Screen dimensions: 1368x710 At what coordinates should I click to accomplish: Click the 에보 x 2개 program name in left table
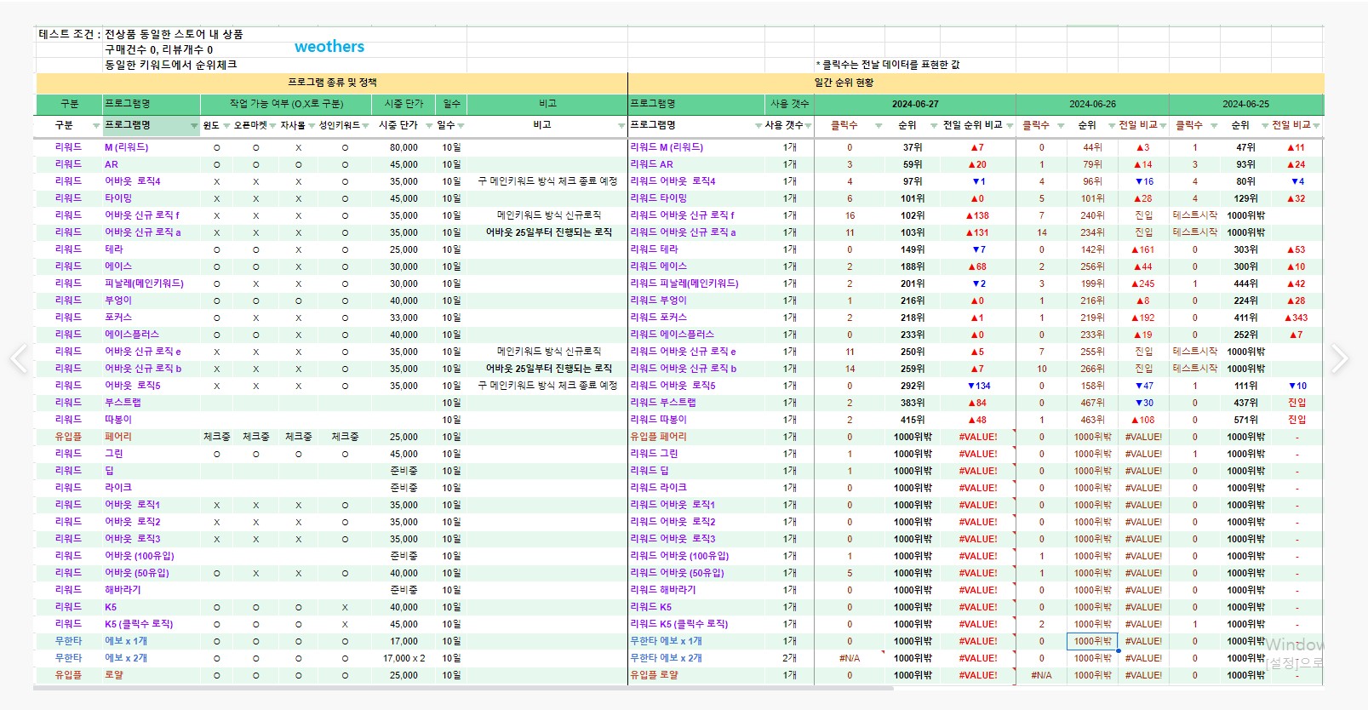(x=126, y=658)
